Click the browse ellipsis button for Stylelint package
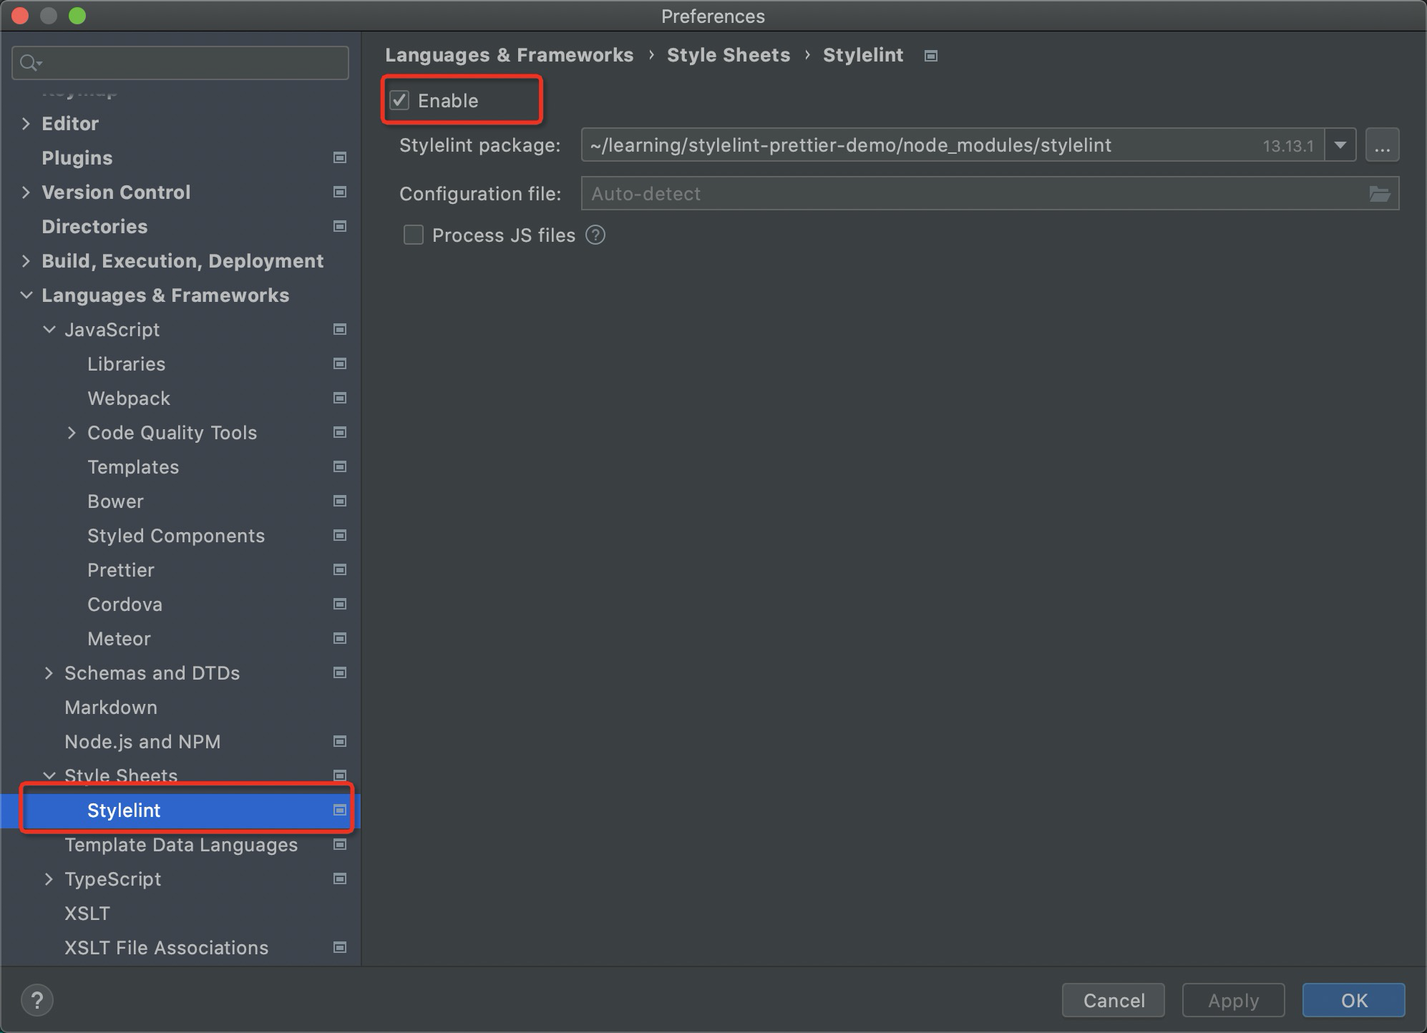Viewport: 1427px width, 1033px height. point(1382,145)
